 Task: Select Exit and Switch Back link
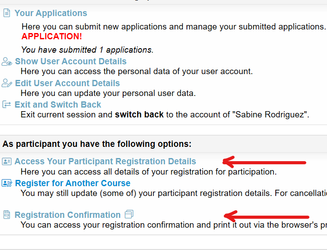pyautogui.click(x=58, y=104)
